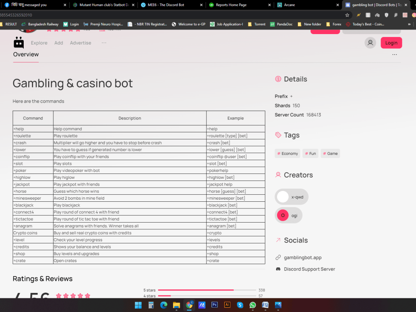The image size is (416, 312).
Task: Open the Discord Support Server link
Action: [310, 269]
